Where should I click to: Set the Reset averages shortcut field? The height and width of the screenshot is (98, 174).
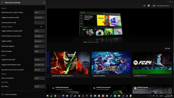click(x=39, y=51)
